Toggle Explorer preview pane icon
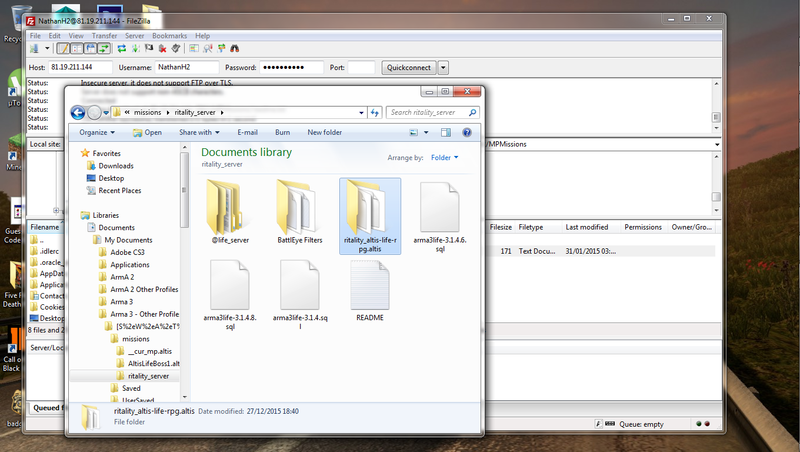The height and width of the screenshot is (452, 800). (x=446, y=132)
